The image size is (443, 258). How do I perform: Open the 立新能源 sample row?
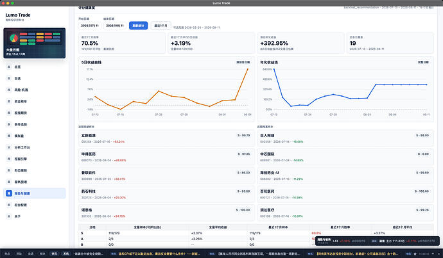166,138
